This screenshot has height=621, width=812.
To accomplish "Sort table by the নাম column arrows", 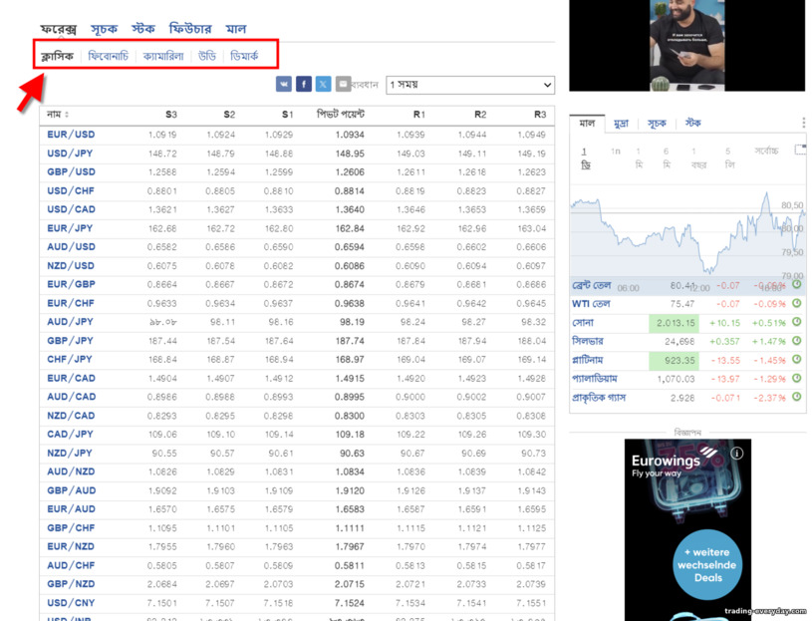I will [x=67, y=115].
